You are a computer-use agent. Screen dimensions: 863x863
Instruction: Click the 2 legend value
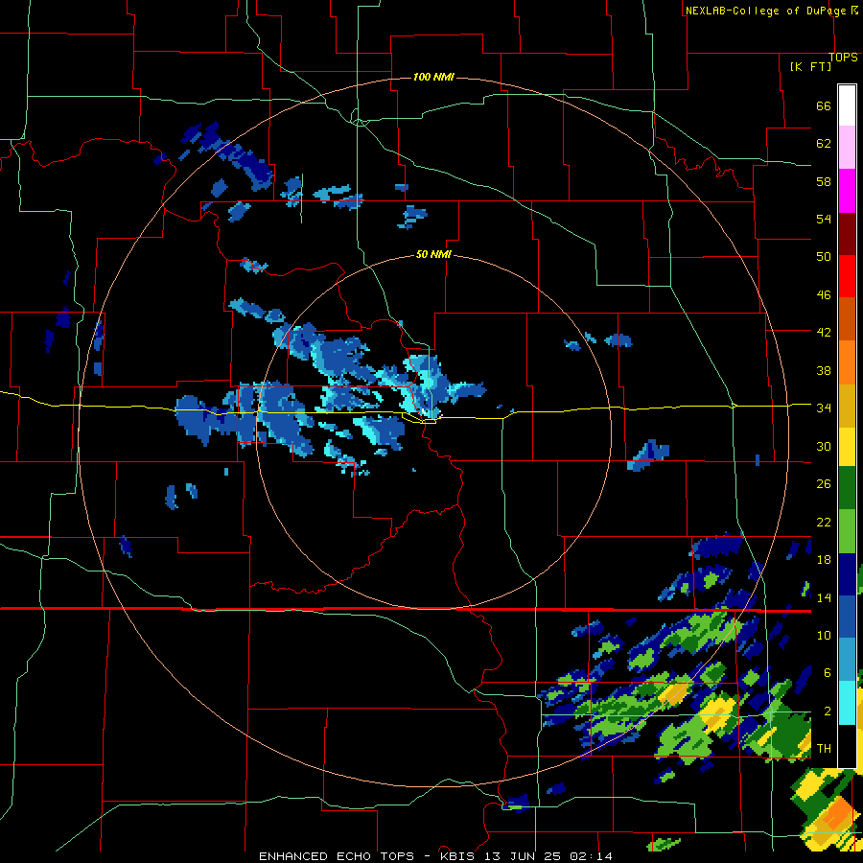pos(828,711)
